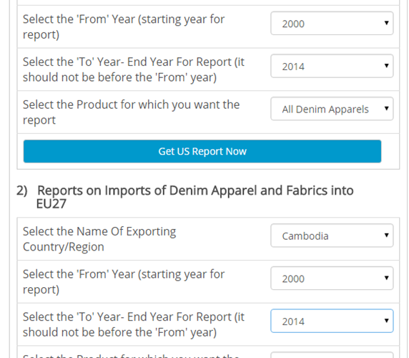Click the EU27 'To' Year- End Year label text
The width and height of the screenshot is (409, 358).
pos(134,324)
